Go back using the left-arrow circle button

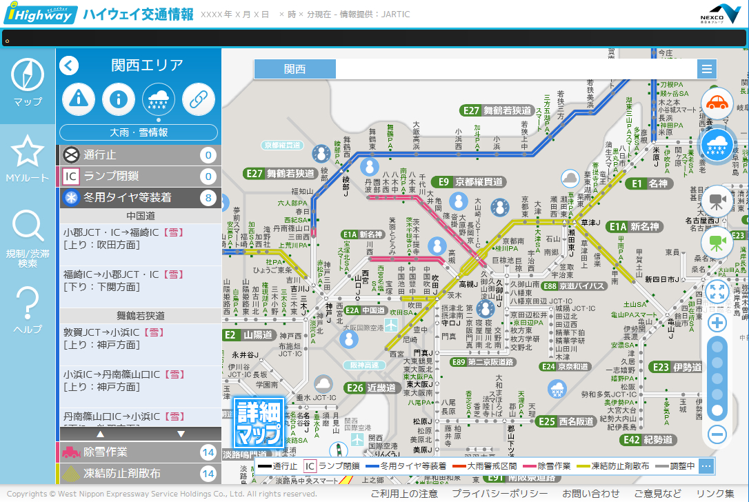(69, 66)
